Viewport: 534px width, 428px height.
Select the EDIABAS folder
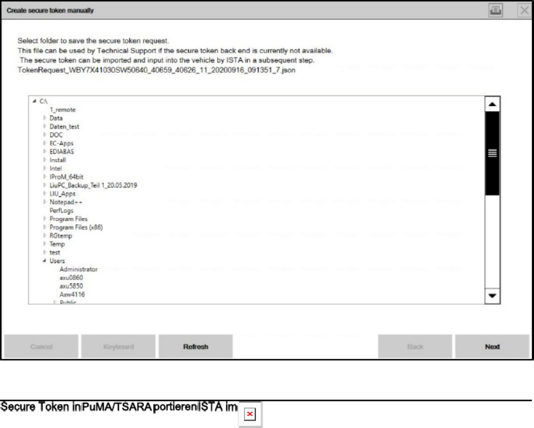pyautogui.click(x=62, y=151)
